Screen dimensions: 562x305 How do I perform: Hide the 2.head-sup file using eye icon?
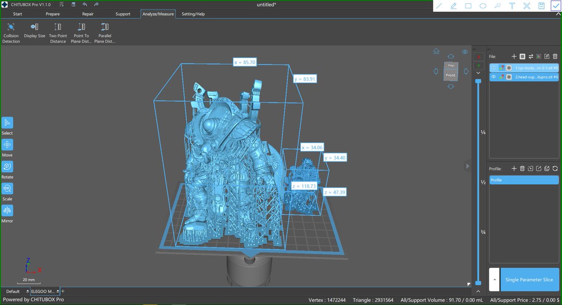click(494, 77)
